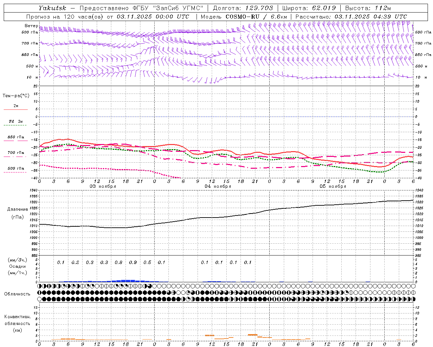
Task: Select forecast start "03.11.2025 00:00 UTC"
Action: pyautogui.click(x=153, y=17)
